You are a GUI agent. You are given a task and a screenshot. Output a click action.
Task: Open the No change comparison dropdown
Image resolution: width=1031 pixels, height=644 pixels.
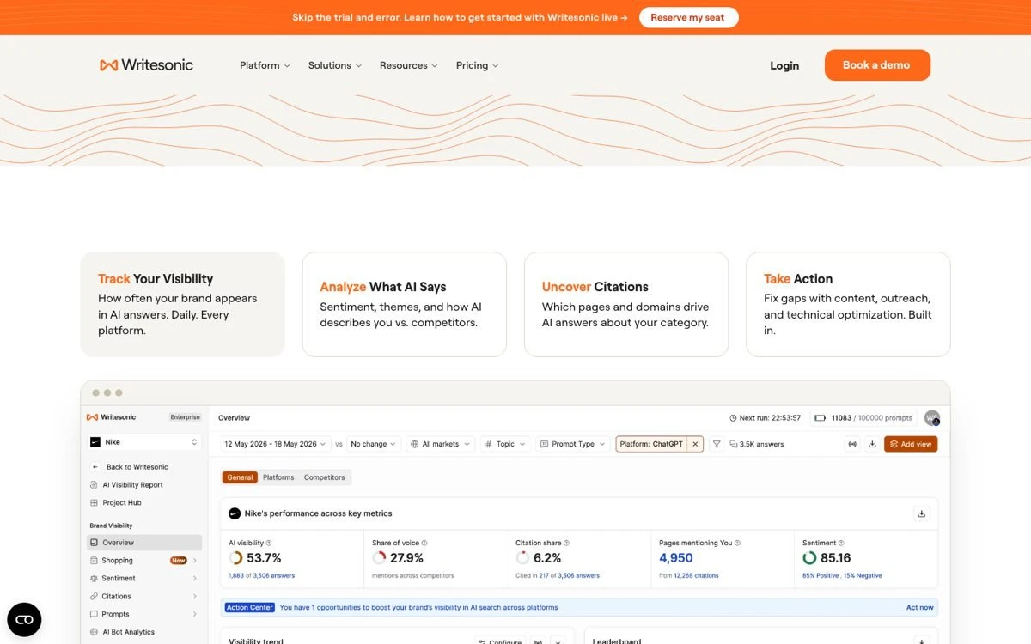374,444
